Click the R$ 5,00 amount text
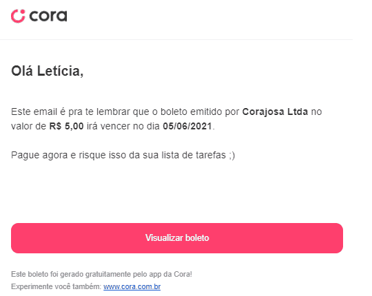The height and width of the screenshot is (296, 372). point(66,126)
